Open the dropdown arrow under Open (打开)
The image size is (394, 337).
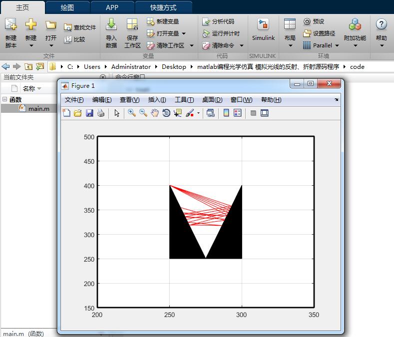coord(51,46)
